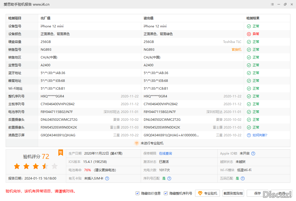The image size is (296, 201).
Task: Click the orange 验 badge on score panel
Action: pos(61,153)
